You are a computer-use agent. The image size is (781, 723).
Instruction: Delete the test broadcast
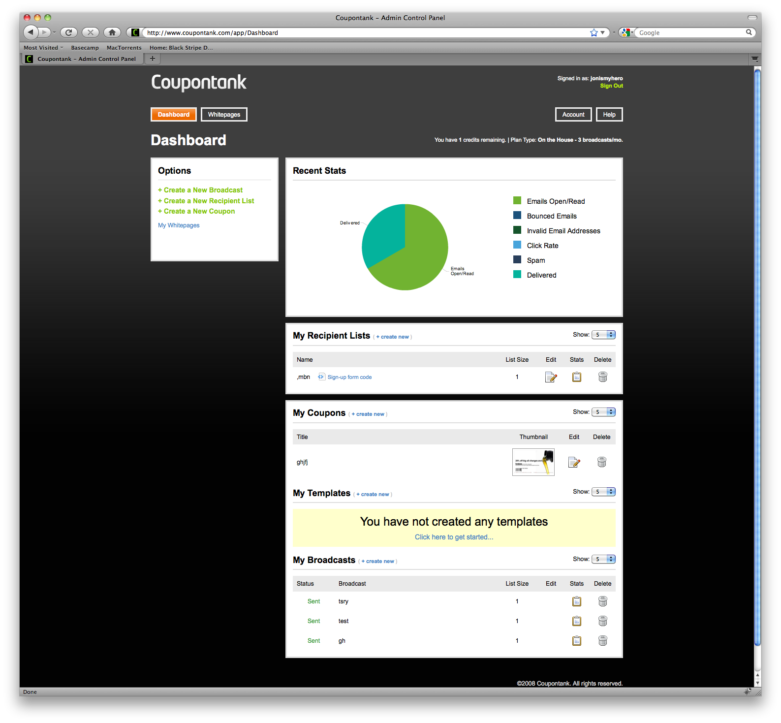point(603,621)
